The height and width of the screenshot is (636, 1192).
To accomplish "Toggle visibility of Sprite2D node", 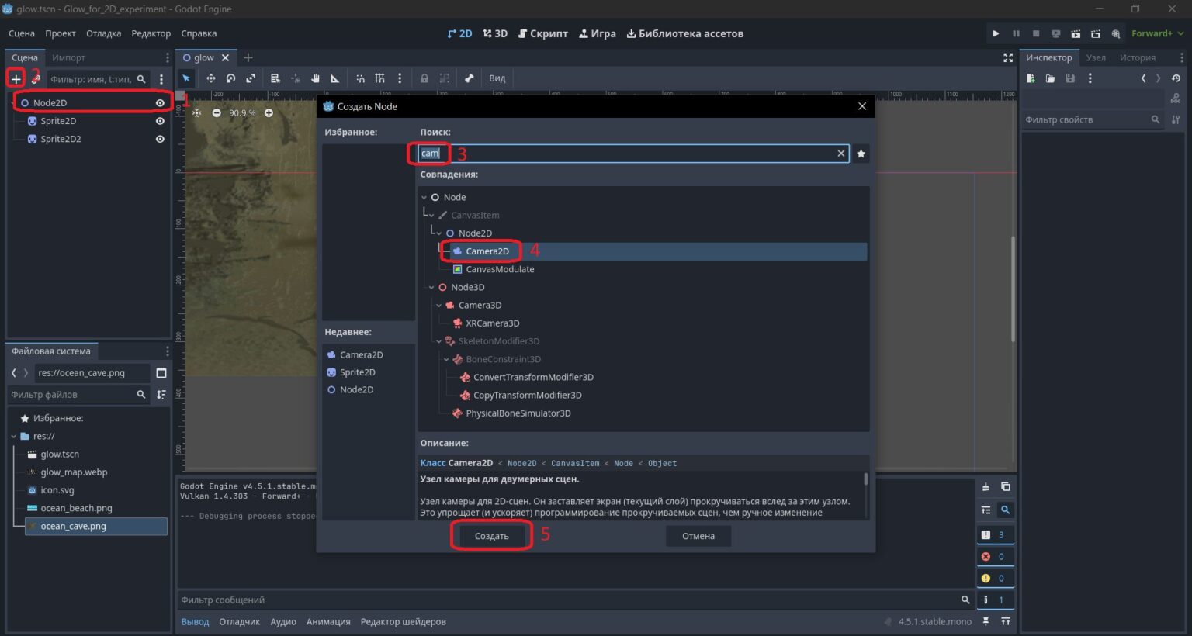I will [x=160, y=121].
